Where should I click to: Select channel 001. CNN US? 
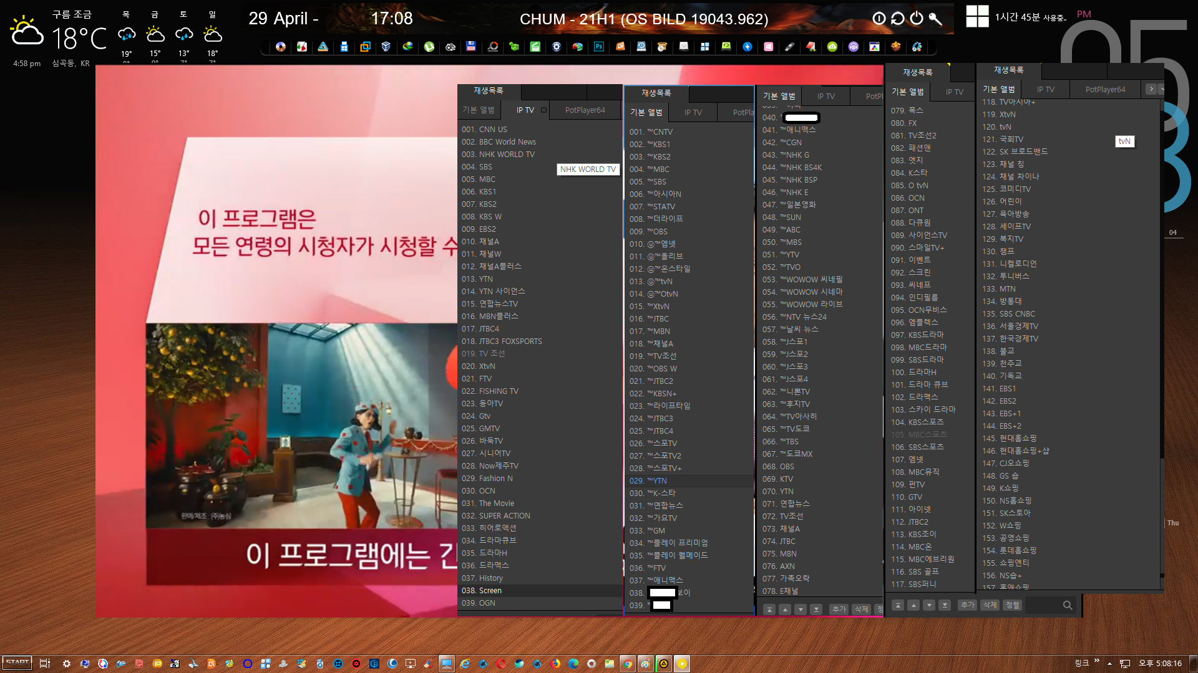click(x=540, y=130)
